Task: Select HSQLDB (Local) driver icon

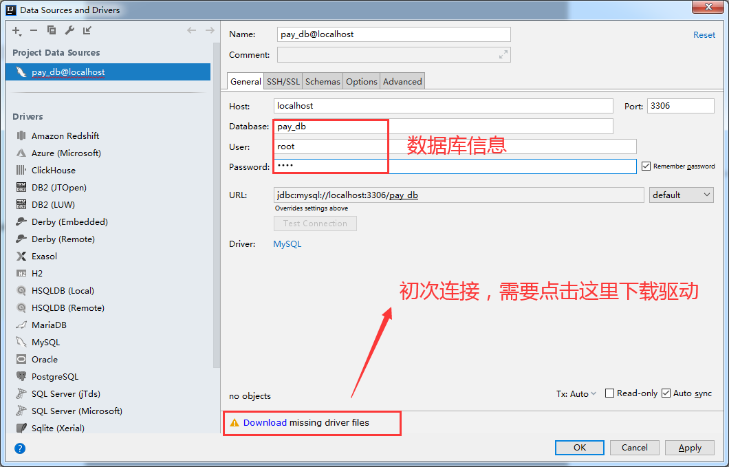Action: (x=21, y=290)
